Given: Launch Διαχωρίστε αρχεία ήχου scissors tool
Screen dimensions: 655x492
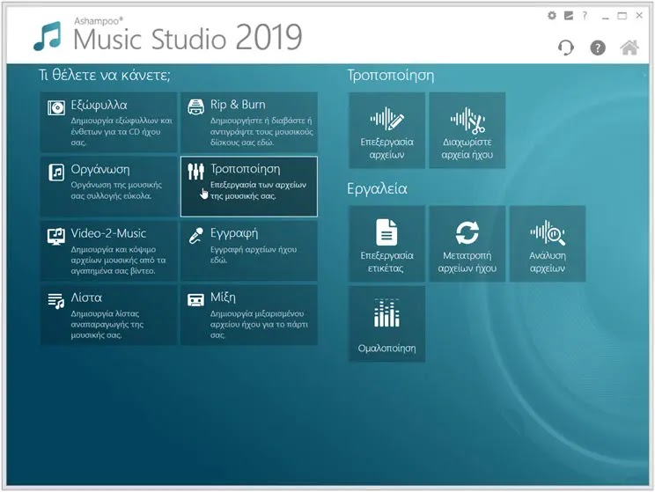Looking at the screenshot, I should (467, 130).
